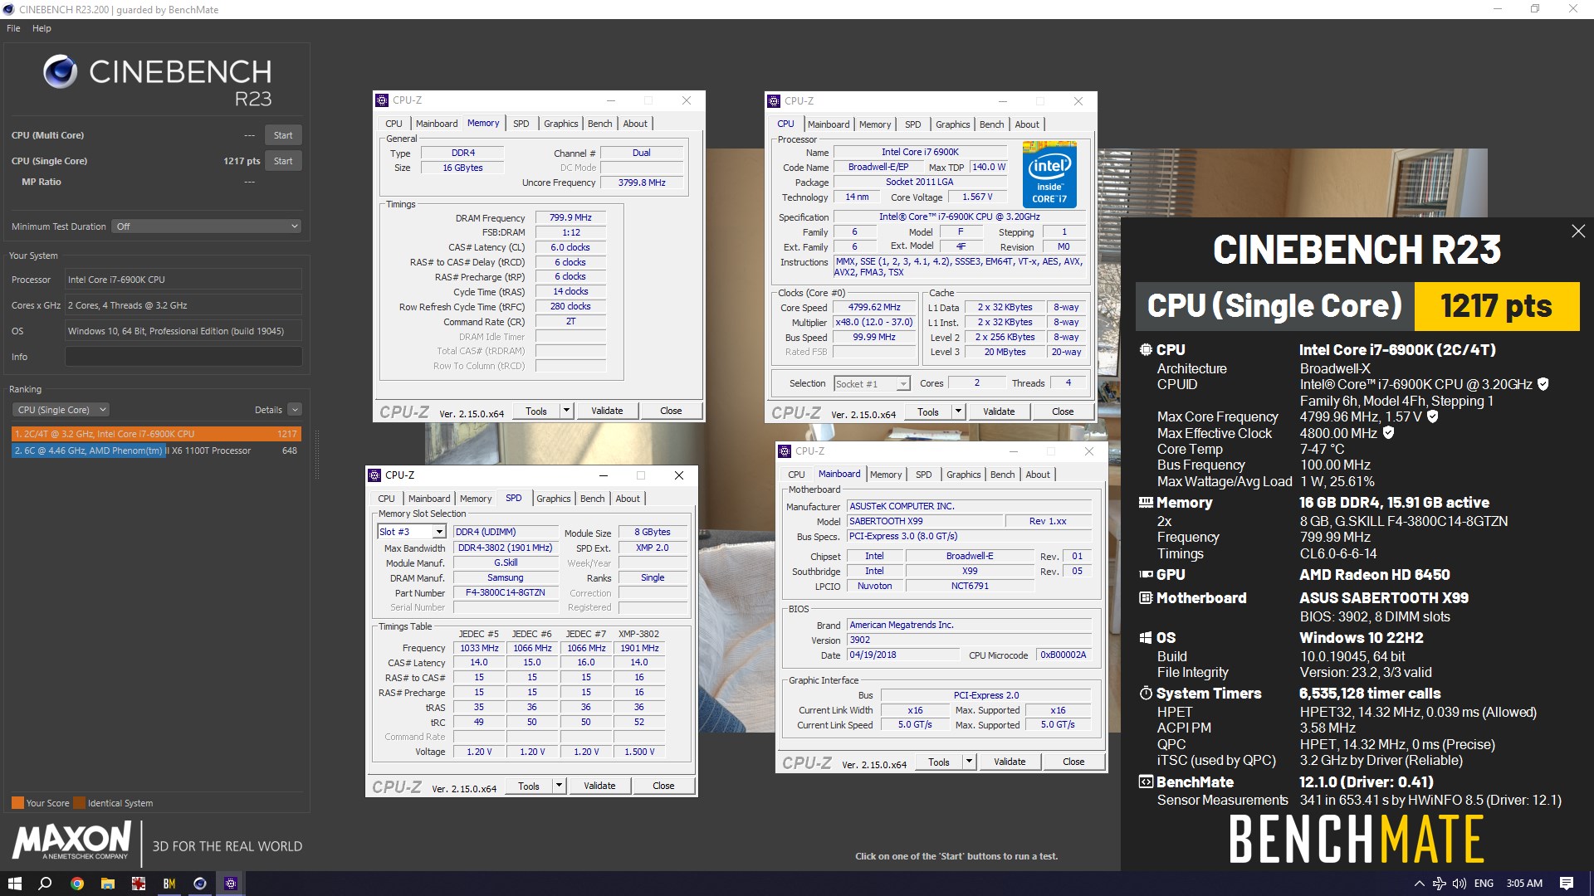The height and width of the screenshot is (896, 1594).
Task: Click the verified shield next to Max Effective Clock
Action: (x=1388, y=432)
